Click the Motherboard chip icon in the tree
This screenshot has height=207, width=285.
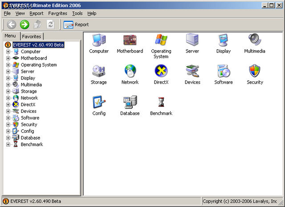(16, 58)
